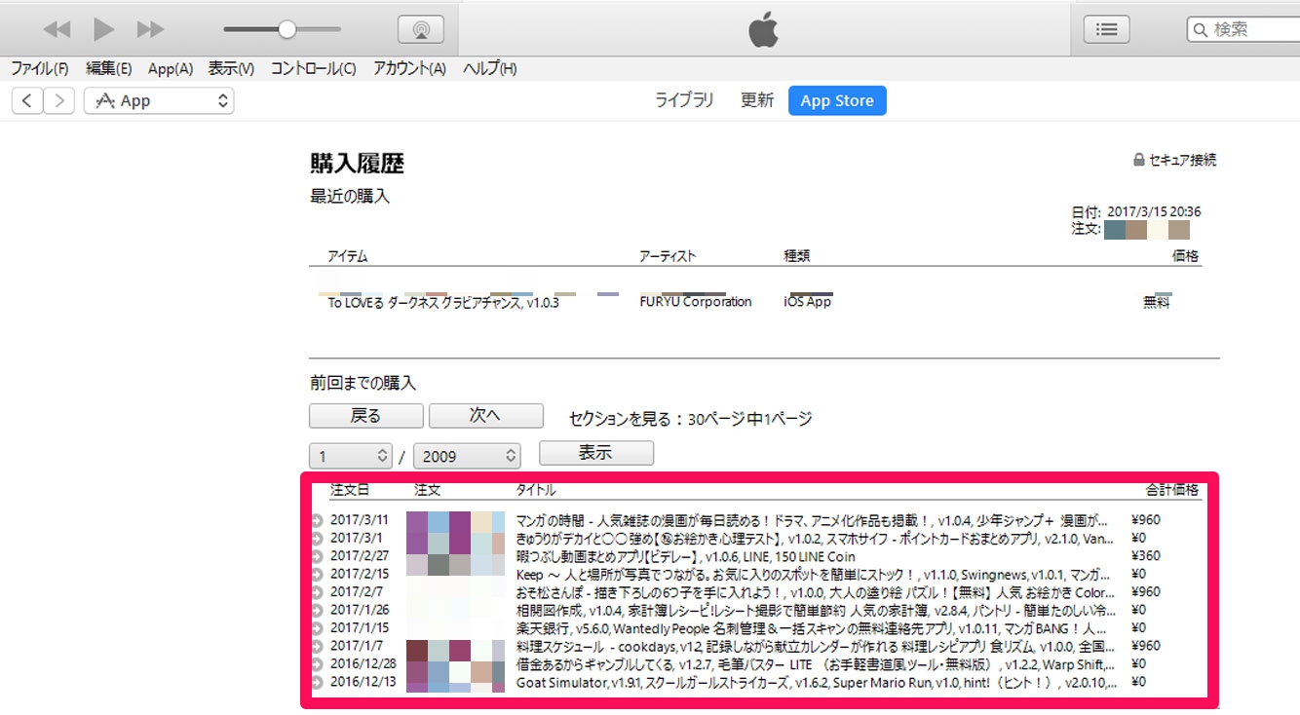This screenshot has height=715, width=1300.
Task: Open the App(A) menu
Action: 171,68
